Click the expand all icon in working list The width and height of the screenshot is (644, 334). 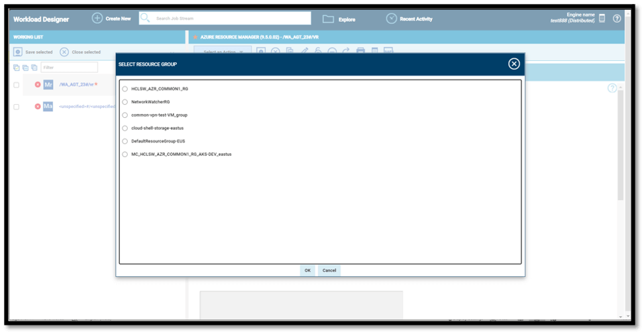[x=25, y=68]
